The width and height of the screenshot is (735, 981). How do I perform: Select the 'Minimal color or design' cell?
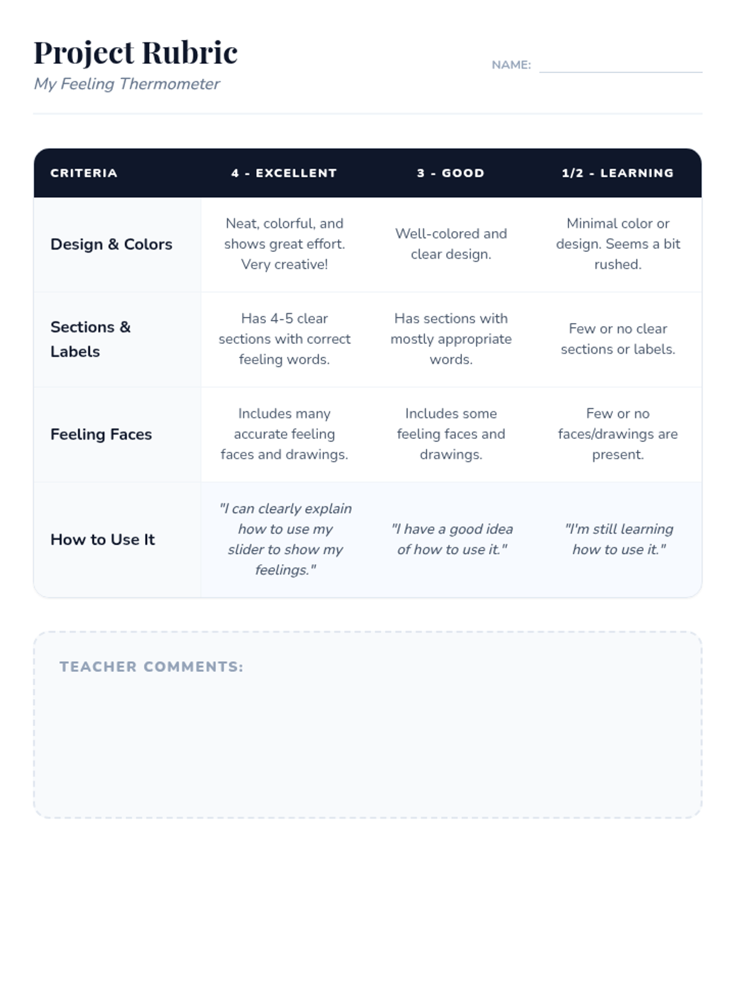617,244
